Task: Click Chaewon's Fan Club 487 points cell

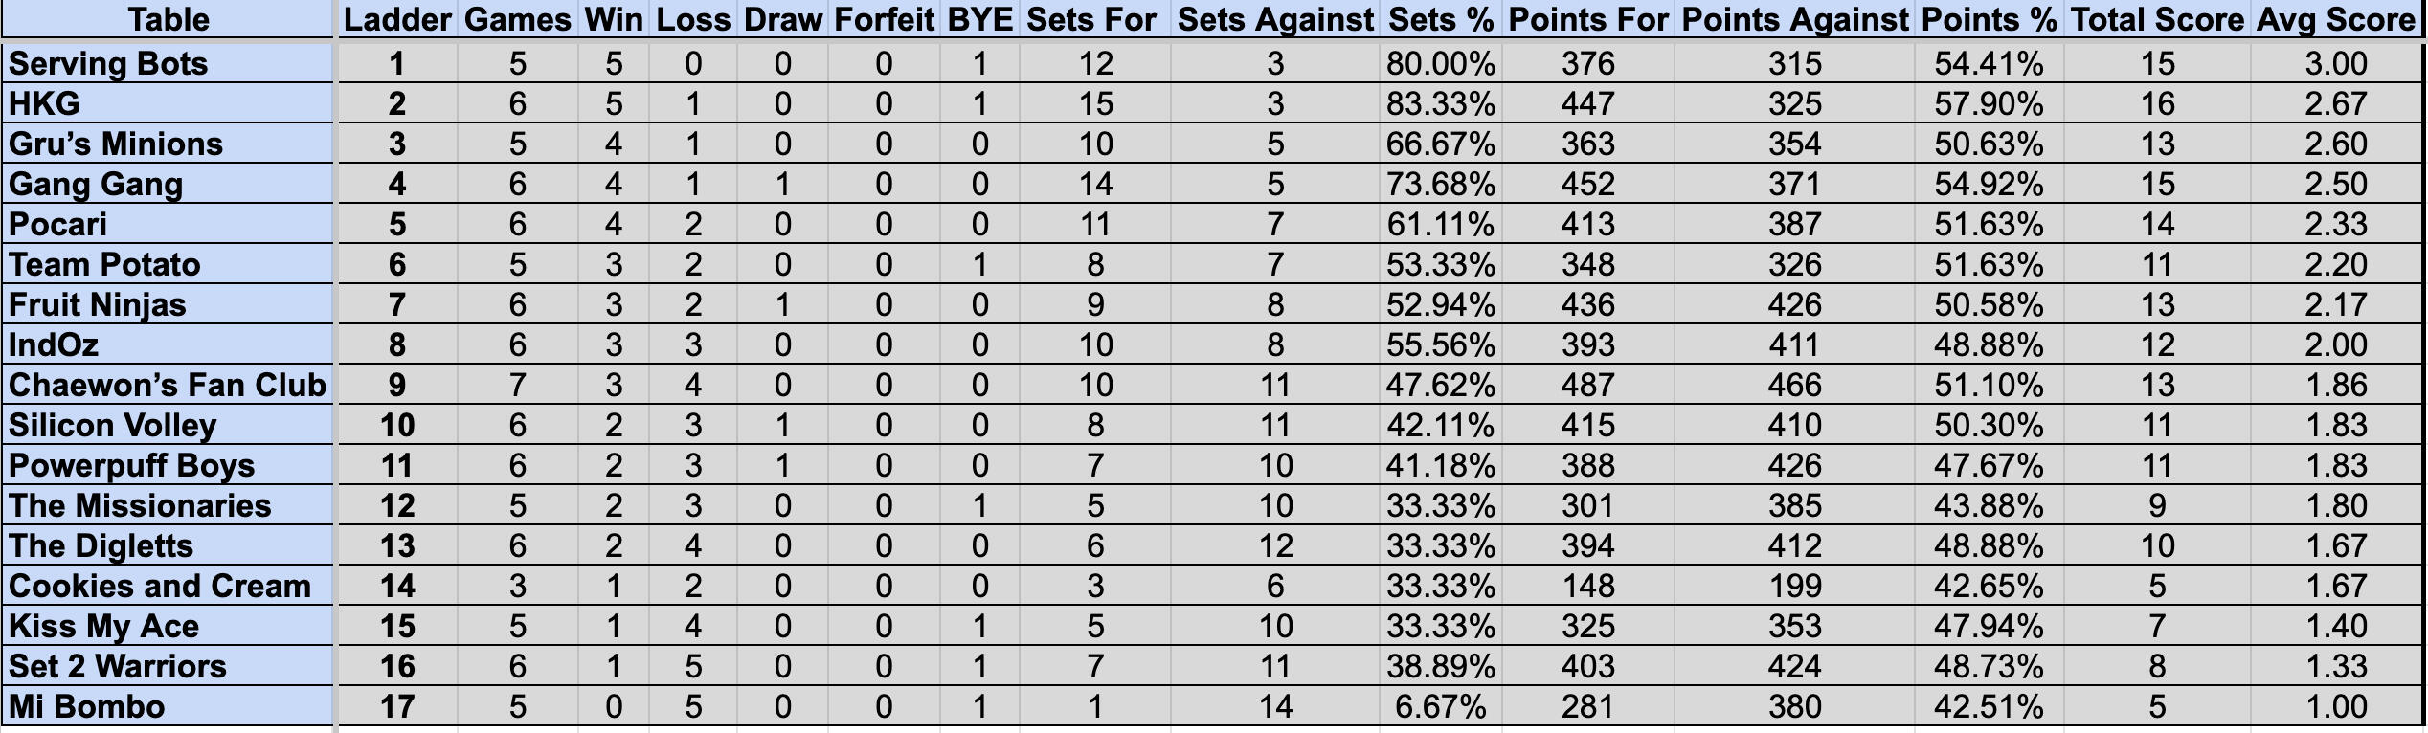Action: tap(1587, 385)
